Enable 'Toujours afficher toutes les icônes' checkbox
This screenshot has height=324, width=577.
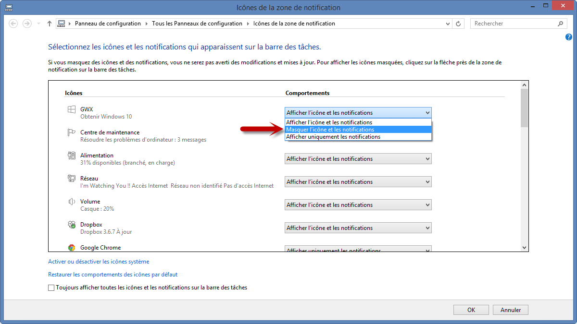(x=51, y=288)
